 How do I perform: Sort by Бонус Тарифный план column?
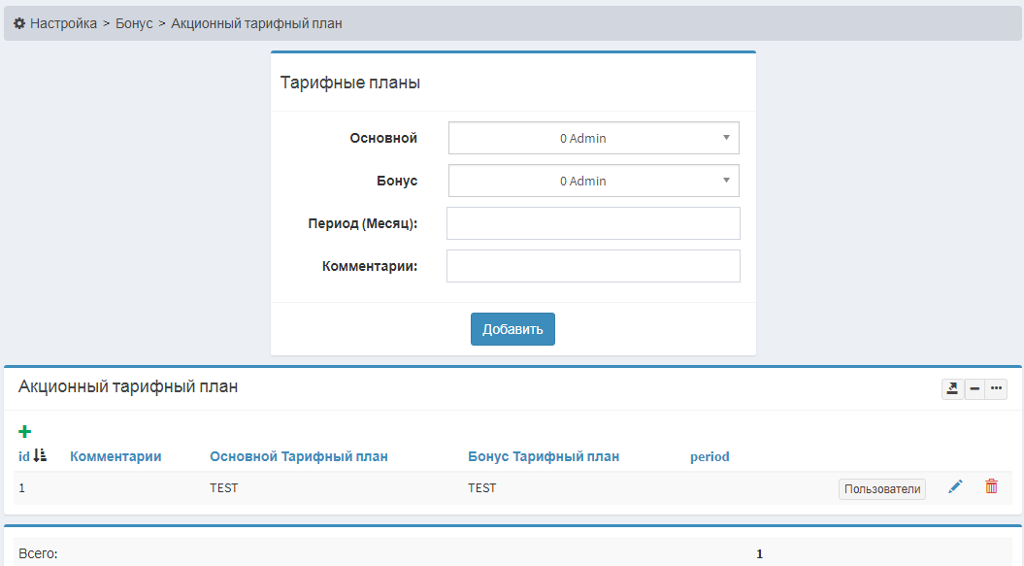pos(544,456)
